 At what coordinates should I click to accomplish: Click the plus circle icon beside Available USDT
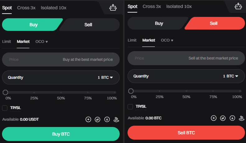(x=88, y=119)
